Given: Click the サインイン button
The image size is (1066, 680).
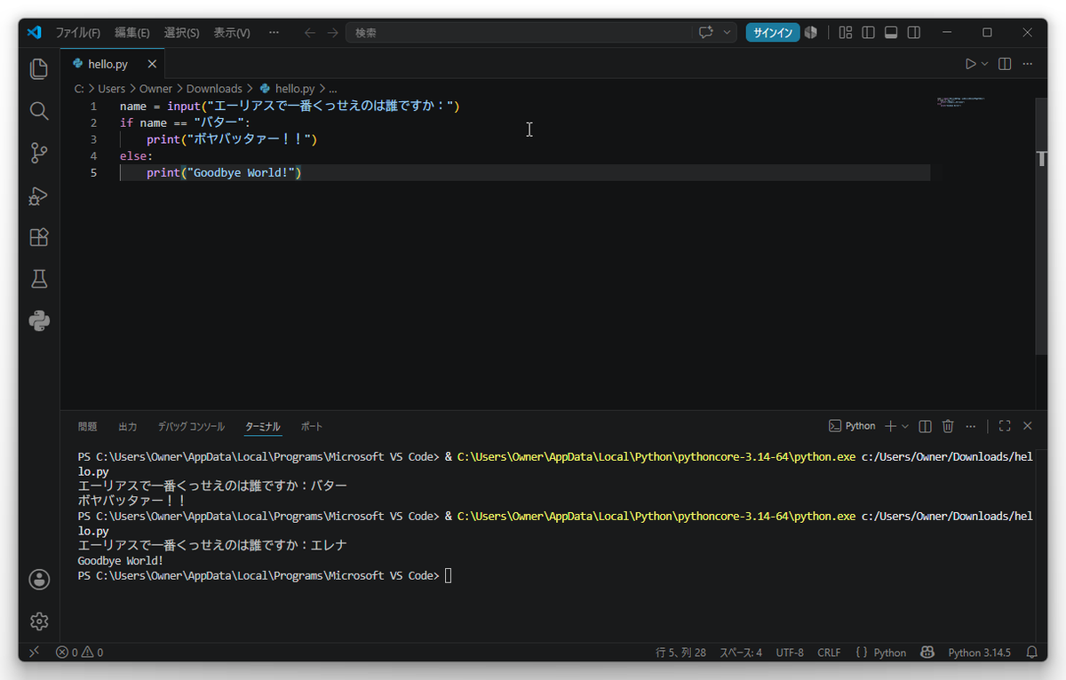Looking at the screenshot, I should 773,32.
